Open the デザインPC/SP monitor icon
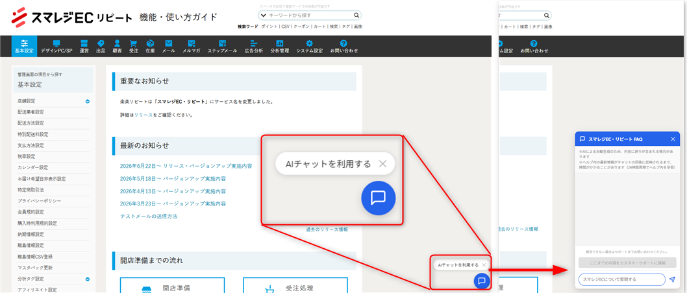This screenshot has height=293, width=687. [x=56, y=43]
